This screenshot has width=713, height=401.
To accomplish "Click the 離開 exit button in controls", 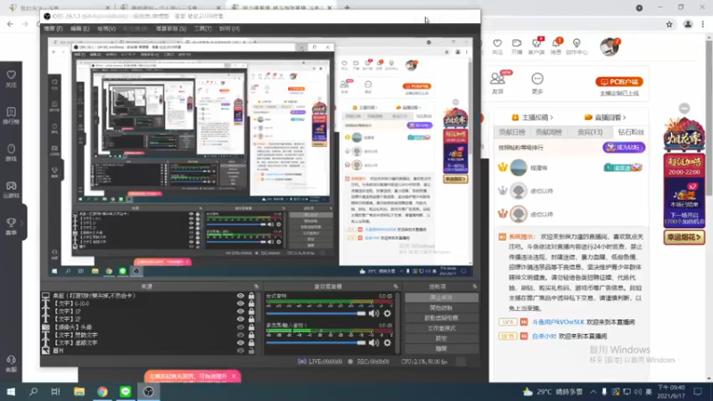I will pos(441,348).
